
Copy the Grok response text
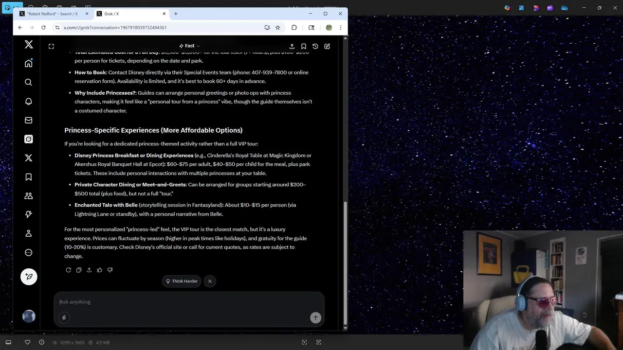(x=79, y=270)
